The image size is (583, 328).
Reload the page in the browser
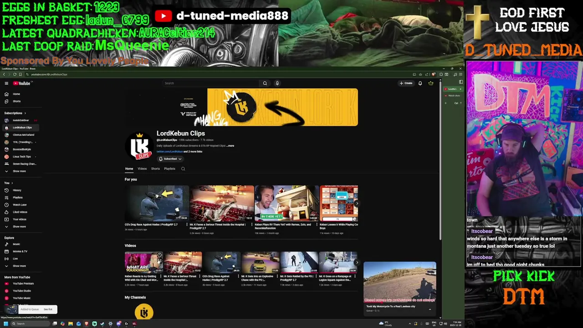point(15,74)
